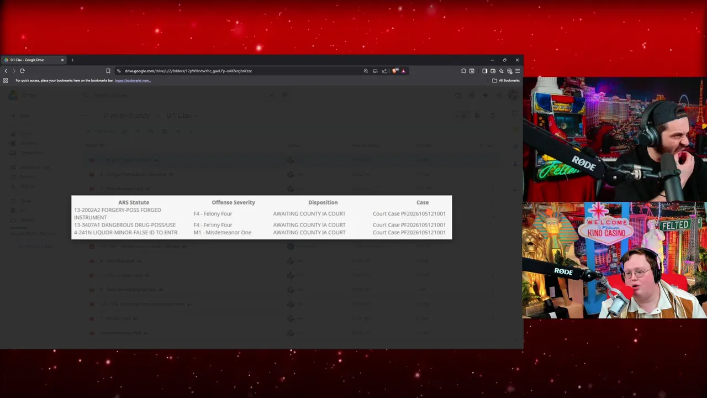Open the zoom magnifier icon in address bar
This screenshot has width=707, height=398.
click(366, 71)
